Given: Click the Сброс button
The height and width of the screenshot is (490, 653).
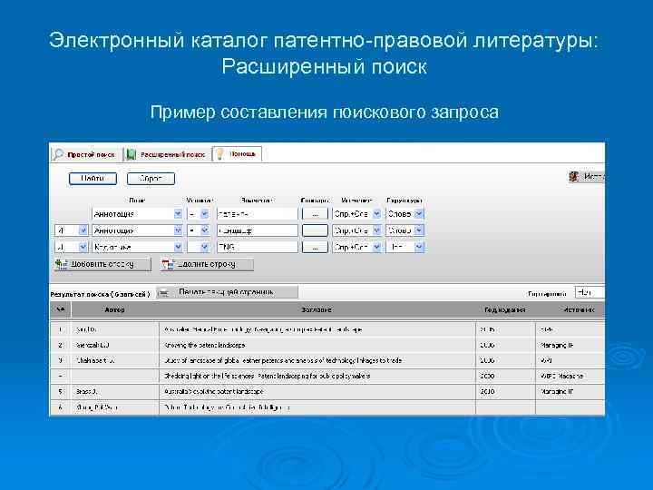Looking at the screenshot, I should click(x=151, y=179).
